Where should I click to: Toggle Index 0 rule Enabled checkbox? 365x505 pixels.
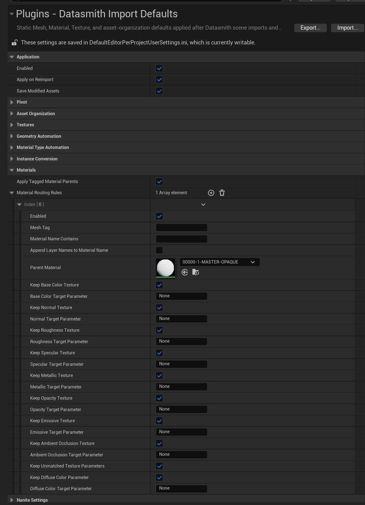[x=159, y=216]
